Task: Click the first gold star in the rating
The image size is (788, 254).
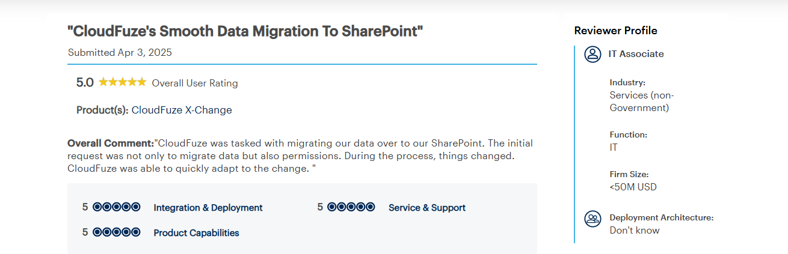Action: [x=103, y=82]
